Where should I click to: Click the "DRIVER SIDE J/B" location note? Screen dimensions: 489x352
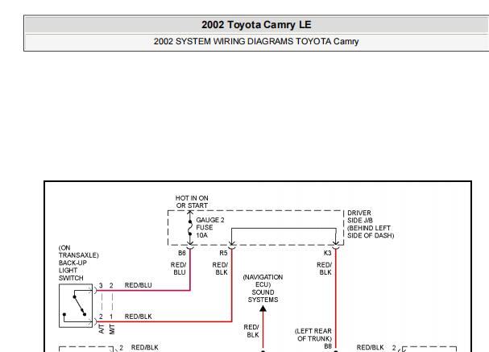pyautogui.click(x=371, y=224)
